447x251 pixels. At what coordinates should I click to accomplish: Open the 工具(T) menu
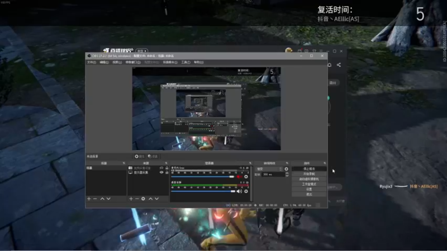[x=186, y=62]
